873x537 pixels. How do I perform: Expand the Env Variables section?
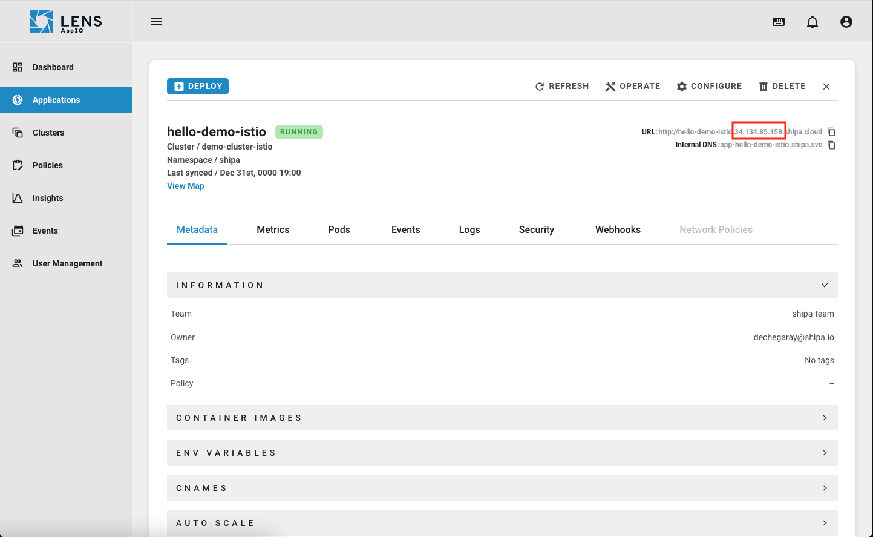[x=502, y=453]
